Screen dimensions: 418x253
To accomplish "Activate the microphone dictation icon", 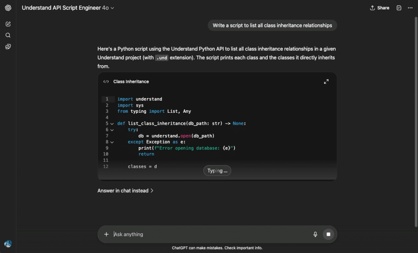I will (x=315, y=234).
